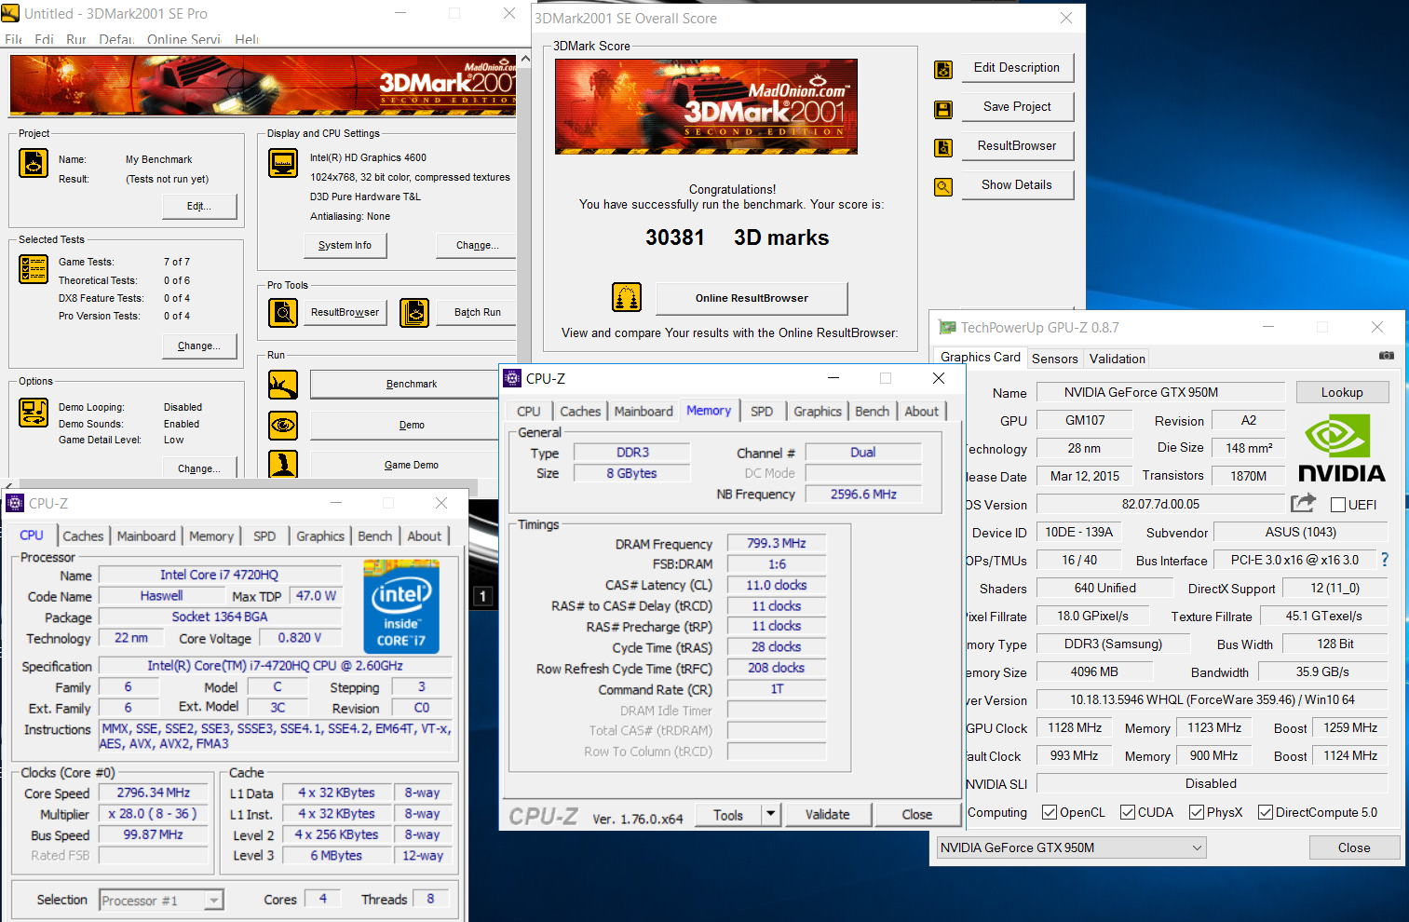Image resolution: width=1409 pixels, height=922 pixels.
Task: Click the Bus Interface question mark icon
Action: pos(1385,560)
